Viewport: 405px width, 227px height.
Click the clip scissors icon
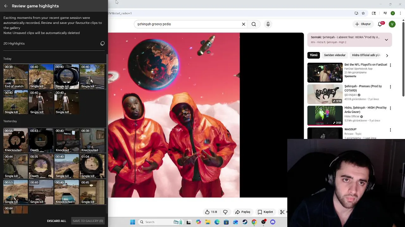coord(282,212)
